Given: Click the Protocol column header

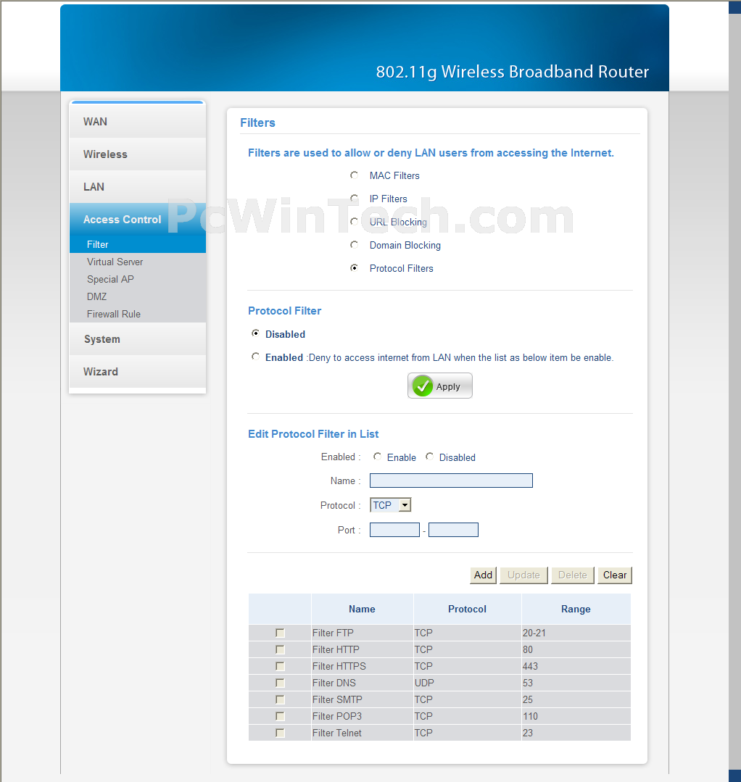Looking at the screenshot, I should click(x=468, y=609).
